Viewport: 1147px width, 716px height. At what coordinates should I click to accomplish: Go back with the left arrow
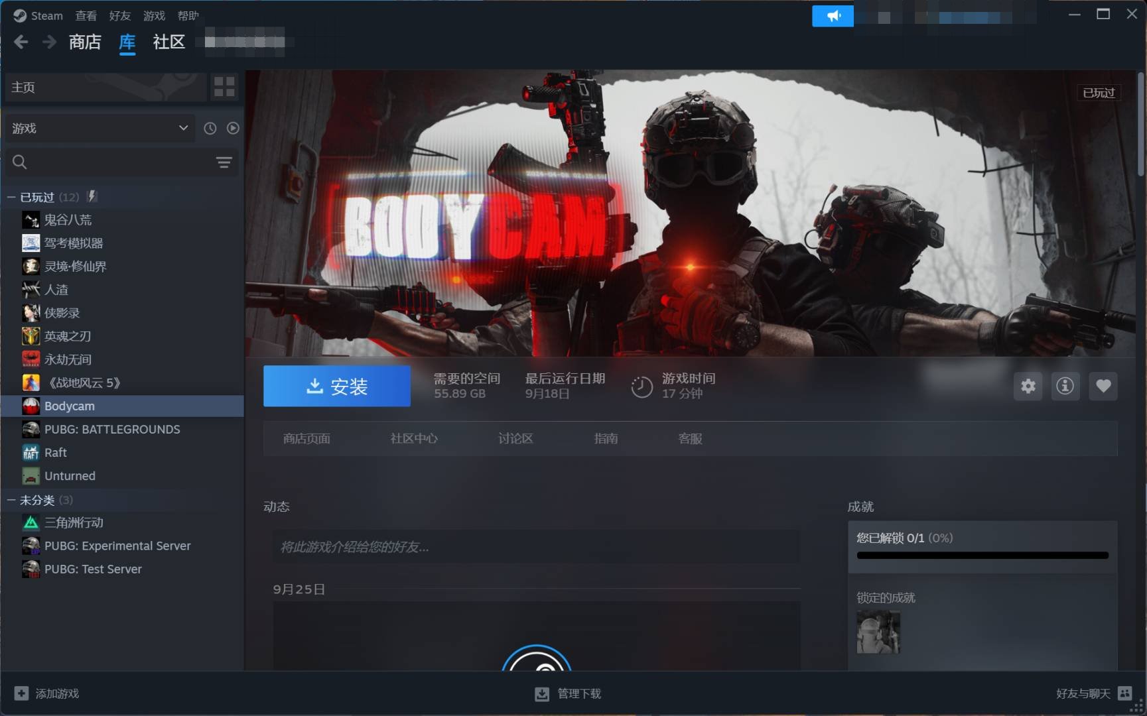tap(21, 42)
